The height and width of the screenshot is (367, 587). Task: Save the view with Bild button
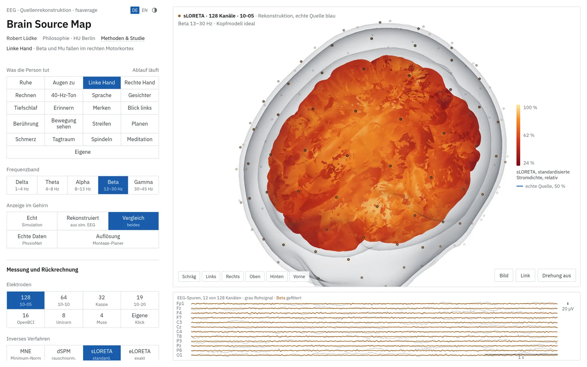[504, 276]
